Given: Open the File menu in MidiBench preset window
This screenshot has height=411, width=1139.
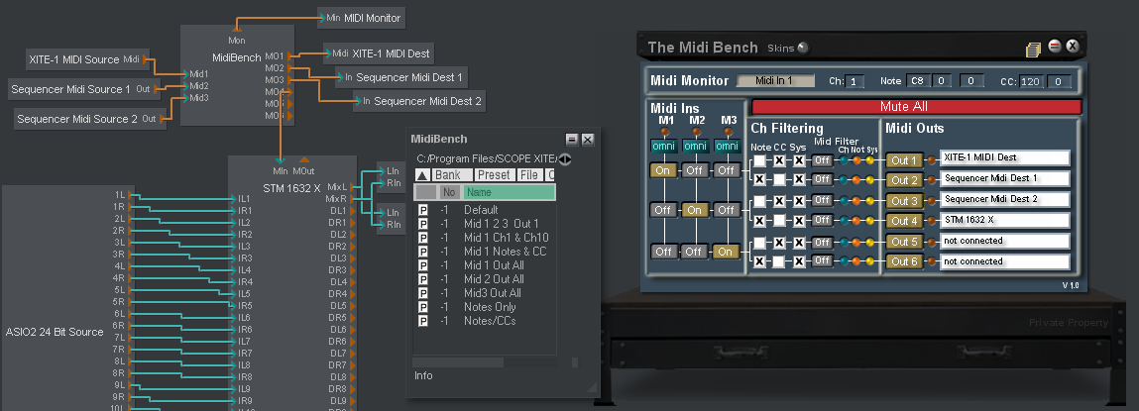Looking at the screenshot, I should [x=528, y=175].
